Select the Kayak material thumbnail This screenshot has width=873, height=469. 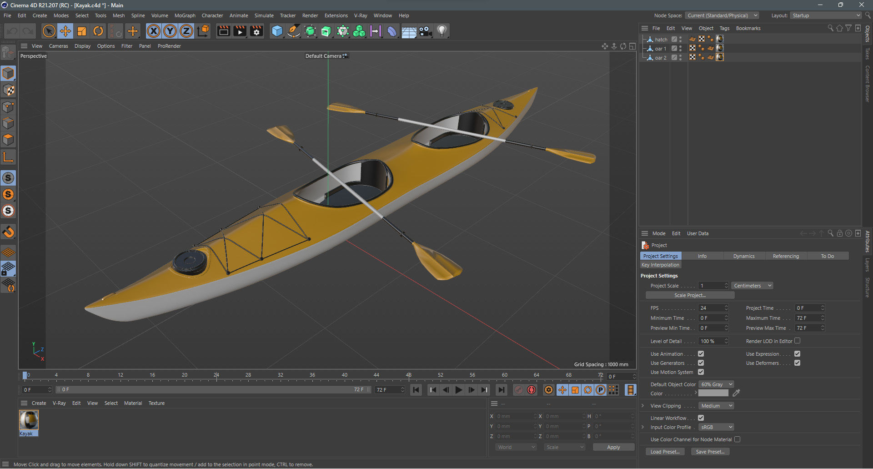click(29, 420)
